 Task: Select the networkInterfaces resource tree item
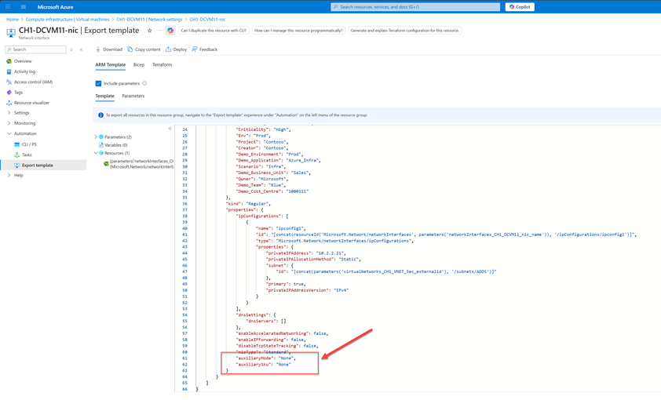click(139, 164)
